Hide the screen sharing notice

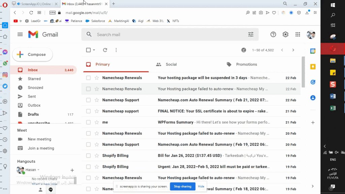point(201,186)
